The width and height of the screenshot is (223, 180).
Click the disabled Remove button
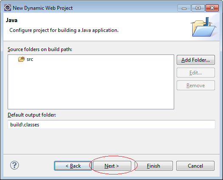(x=196, y=86)
